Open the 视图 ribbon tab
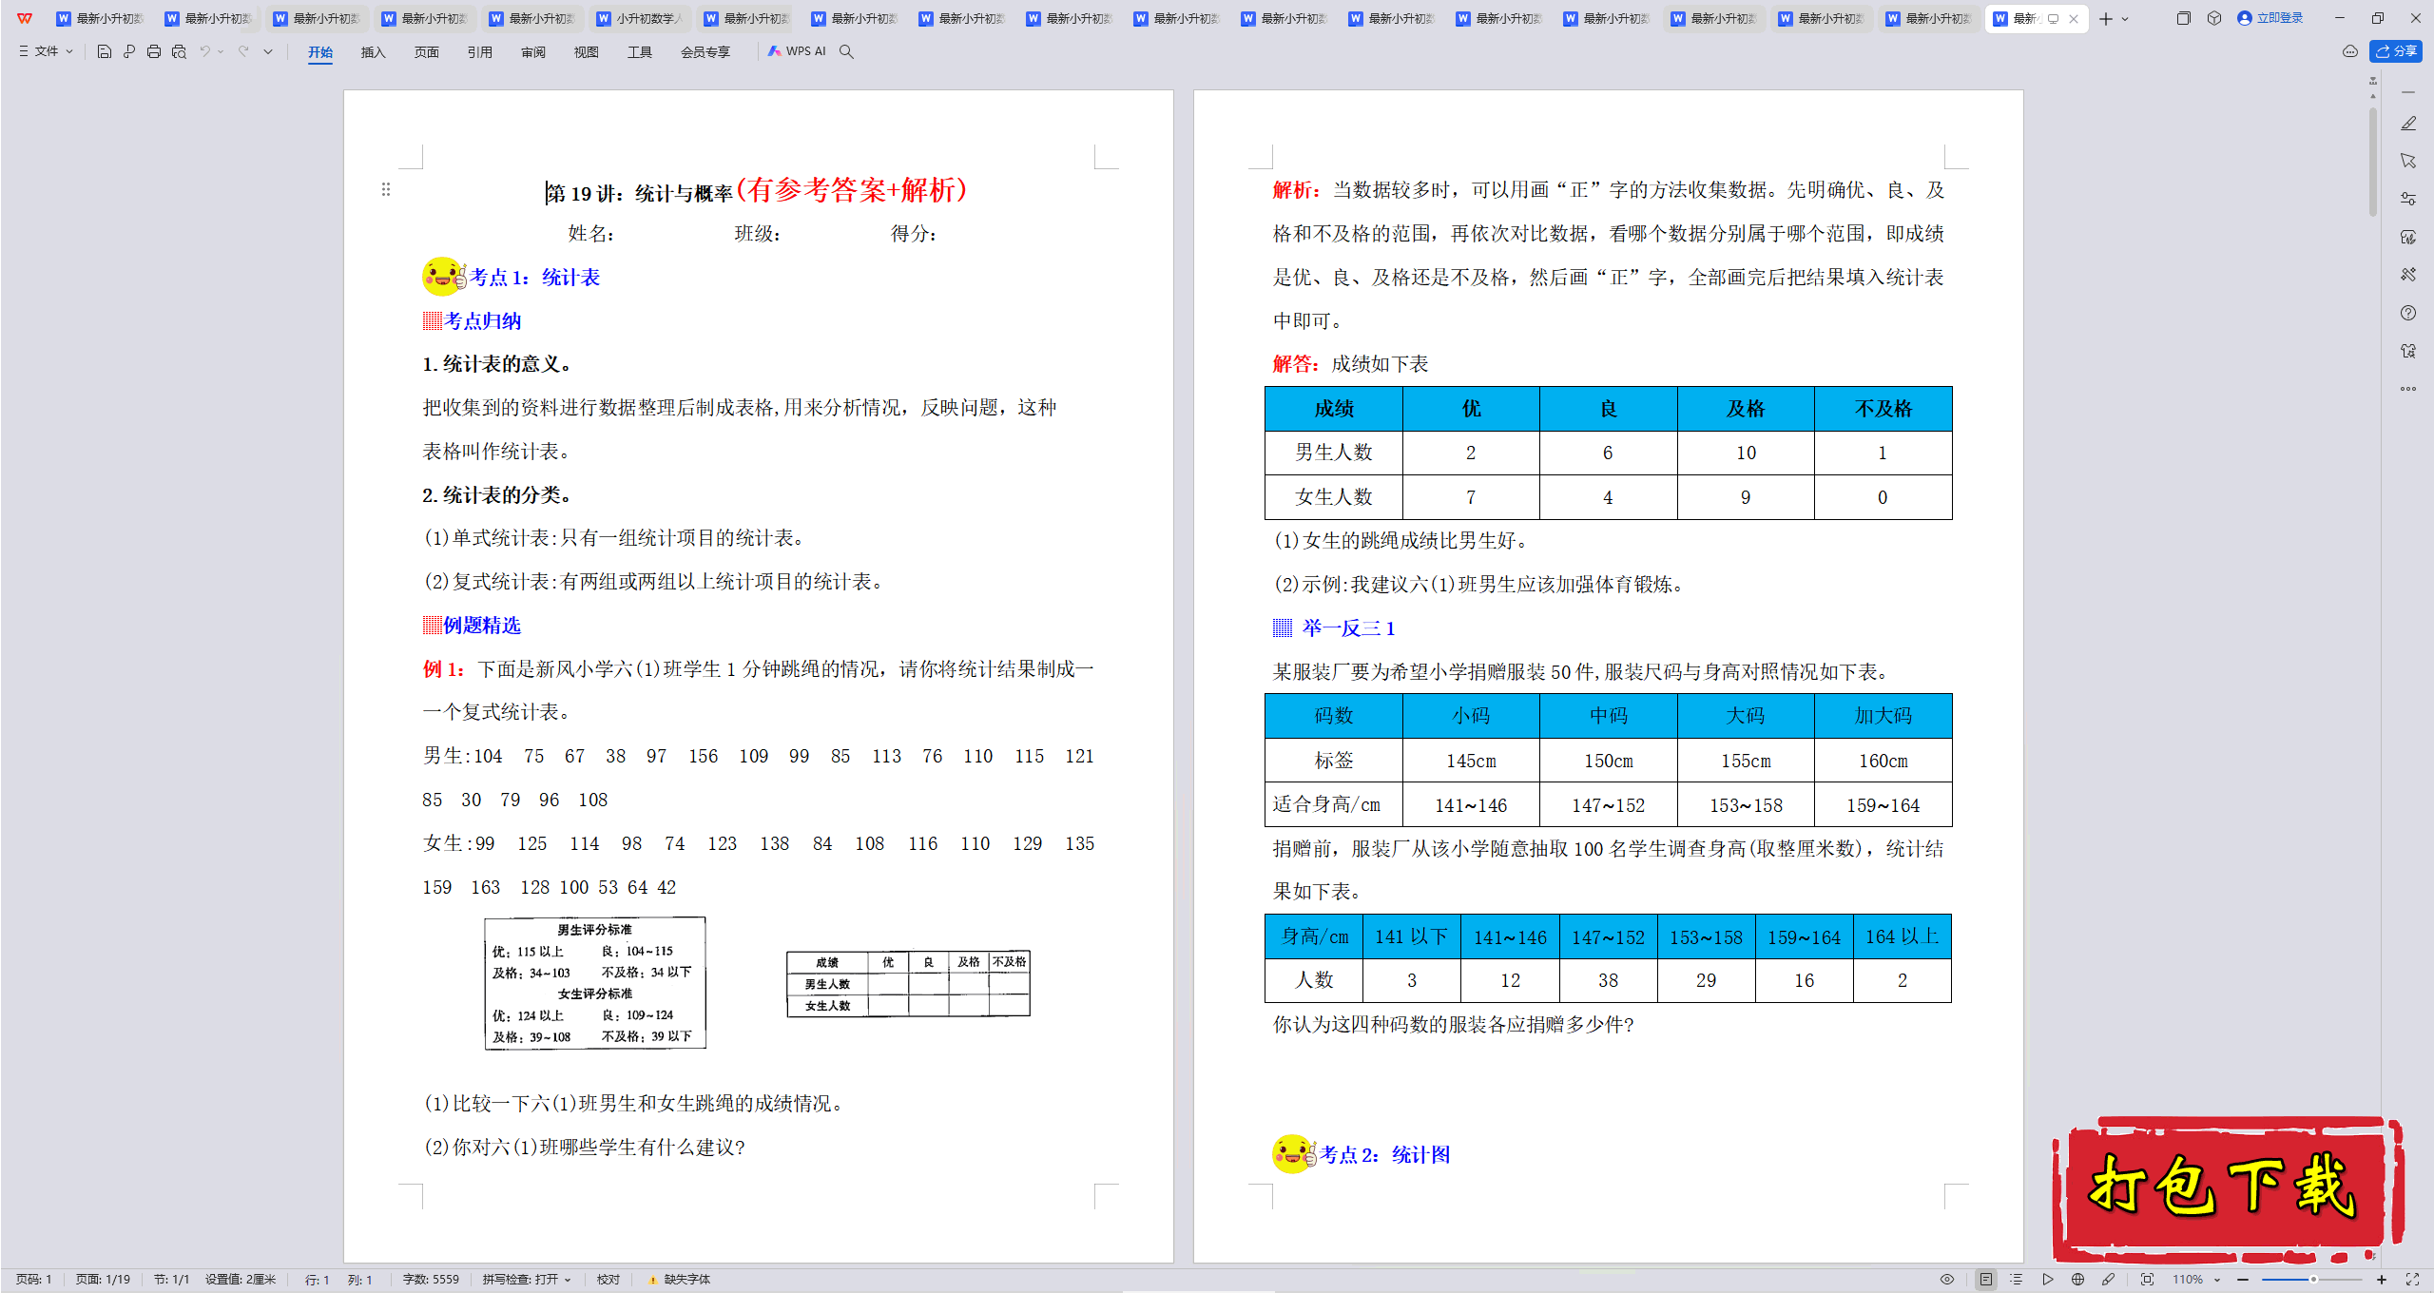 click(587, 51)
